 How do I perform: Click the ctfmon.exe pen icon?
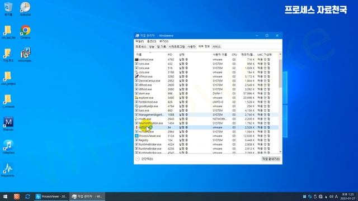[x=136, y=76]
